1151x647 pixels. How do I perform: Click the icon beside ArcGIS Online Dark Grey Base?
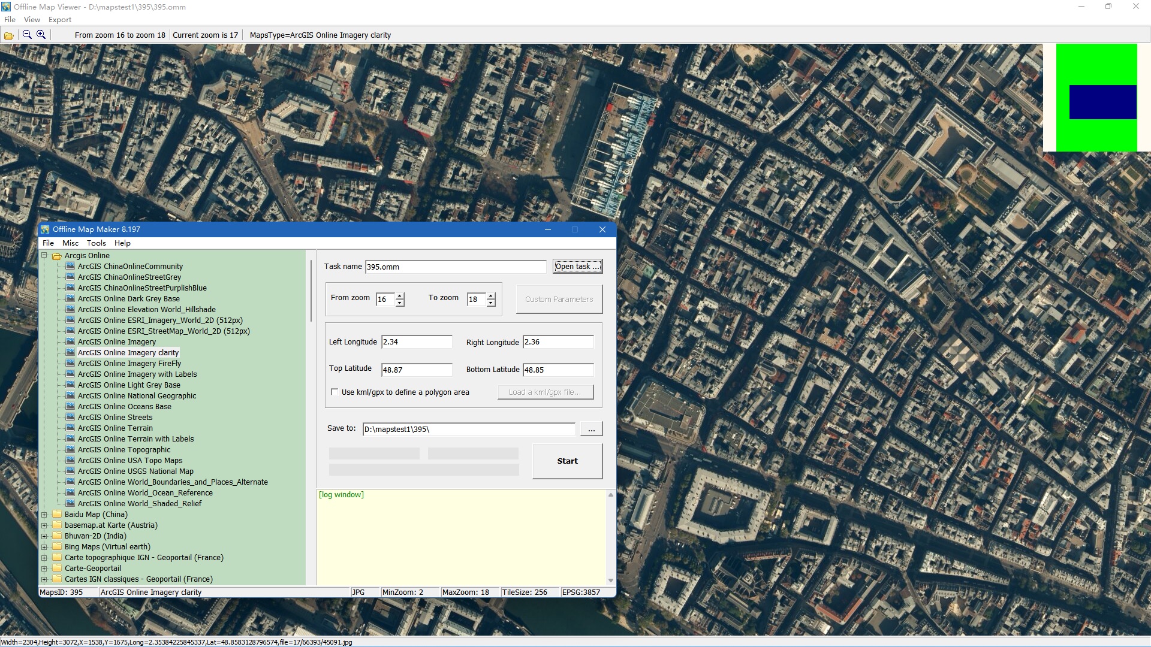[x=70, y=299]
